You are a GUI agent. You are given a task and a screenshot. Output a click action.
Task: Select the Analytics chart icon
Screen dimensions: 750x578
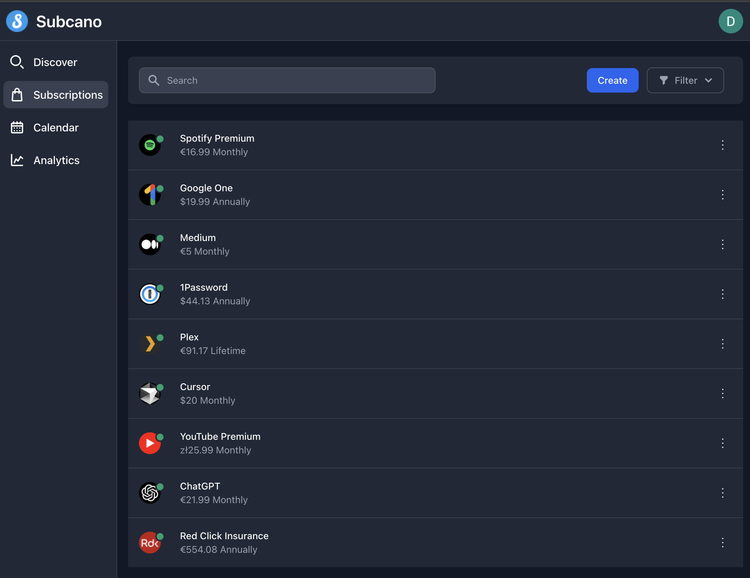click(17, 160)
